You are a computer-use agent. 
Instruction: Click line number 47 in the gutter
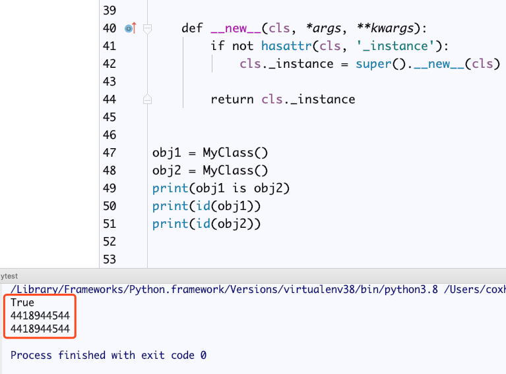click(x=109, y=153)
